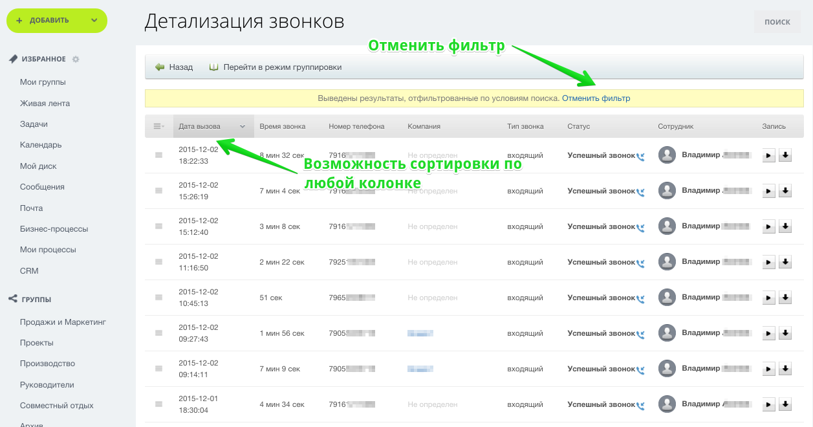Download recording of the 15:26:19 call
Screen dimensions: 813x427
point(785,191)
